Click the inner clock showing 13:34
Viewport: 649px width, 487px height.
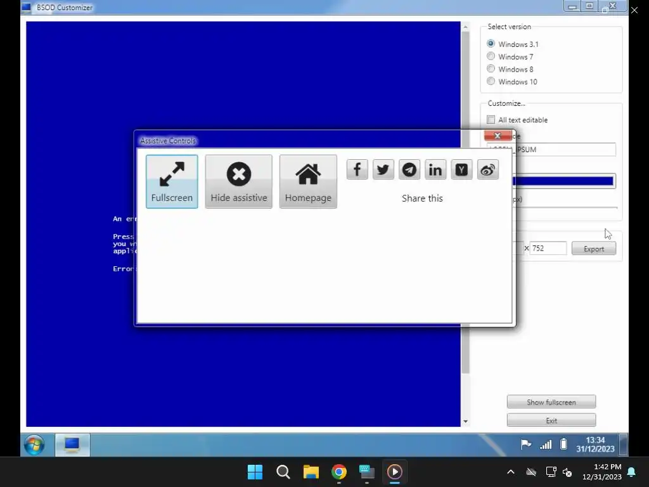click(x=595, y=445)
